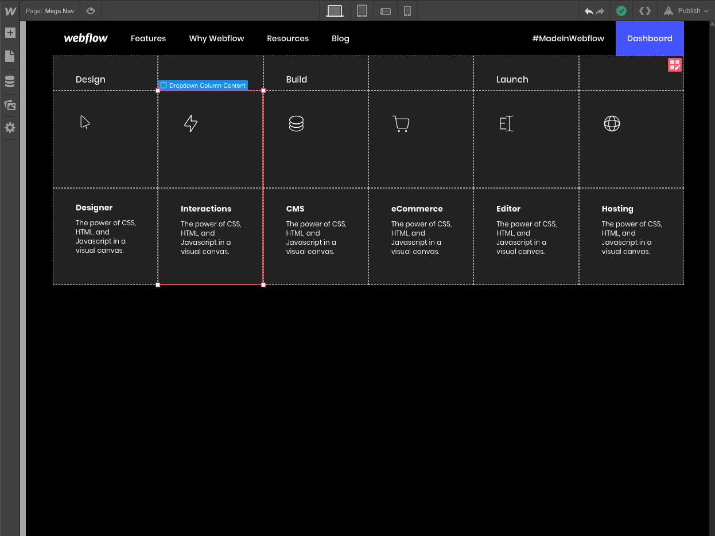Open the Assets panel
Image resolution: width=715 pixels, height=536 pixels.
pos(10,105)
